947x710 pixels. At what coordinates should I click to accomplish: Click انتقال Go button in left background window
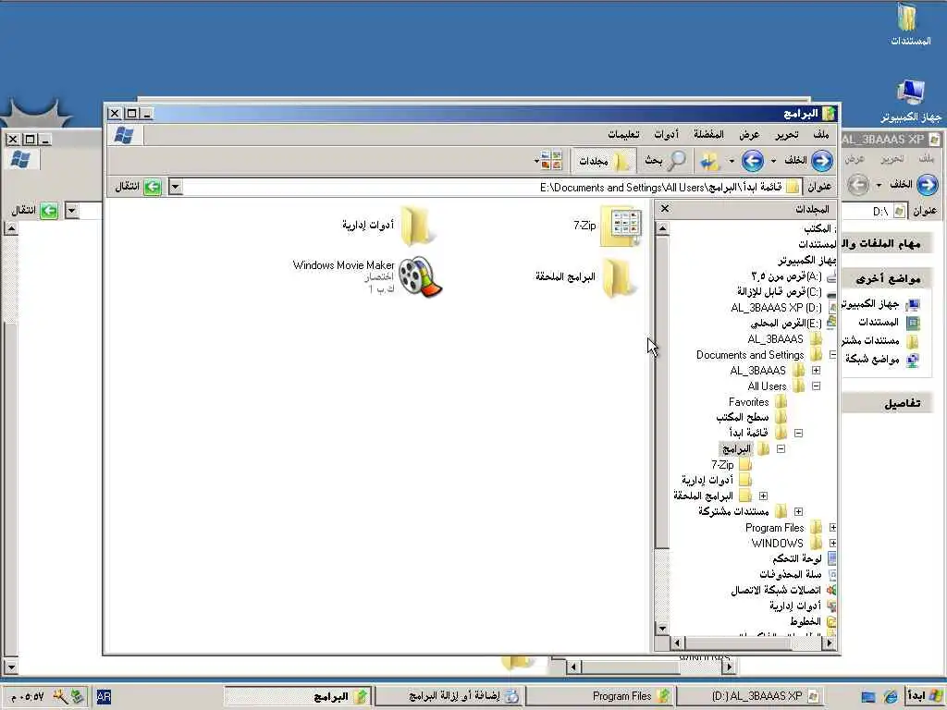(35, 210)
